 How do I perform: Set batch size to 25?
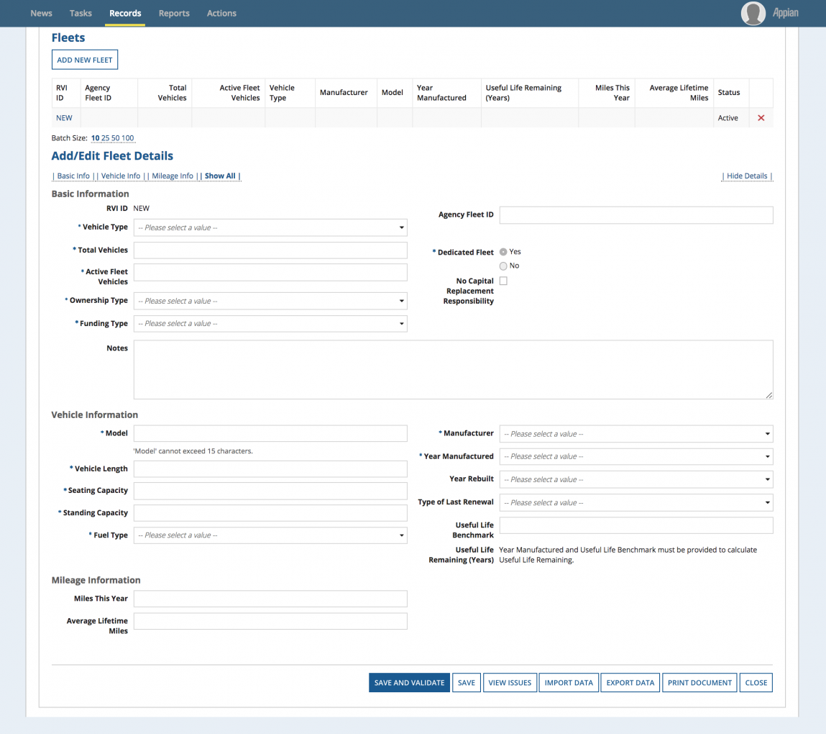(x=106, y=138)
